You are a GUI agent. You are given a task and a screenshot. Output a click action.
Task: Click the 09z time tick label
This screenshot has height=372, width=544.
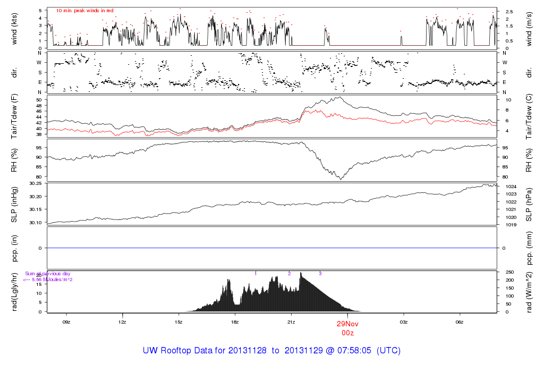tap(66, 322)
